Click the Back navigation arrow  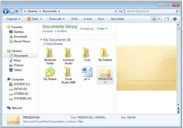click(6, 11)
